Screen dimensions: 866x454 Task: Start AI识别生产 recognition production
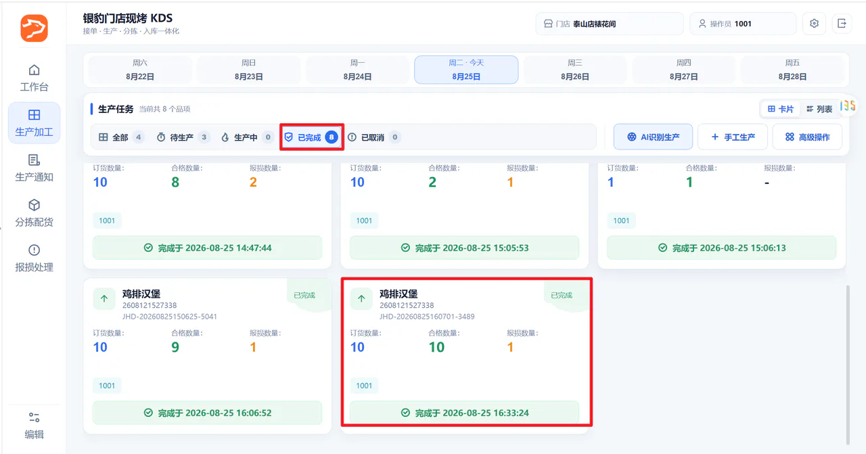(x=653, y=137)
